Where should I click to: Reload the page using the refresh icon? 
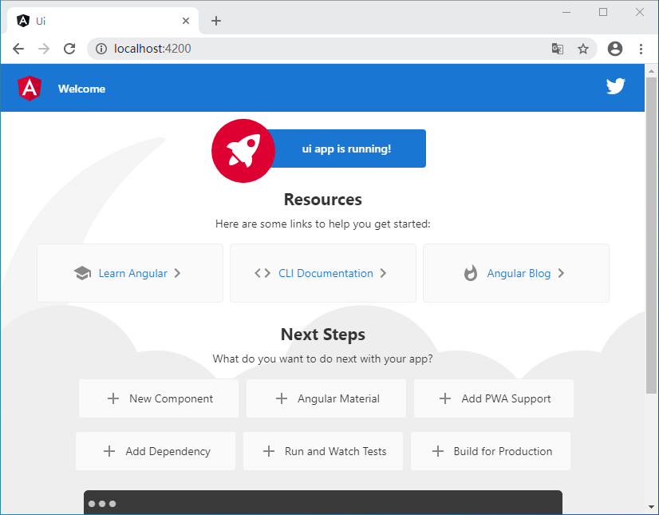tap(69, 49)
